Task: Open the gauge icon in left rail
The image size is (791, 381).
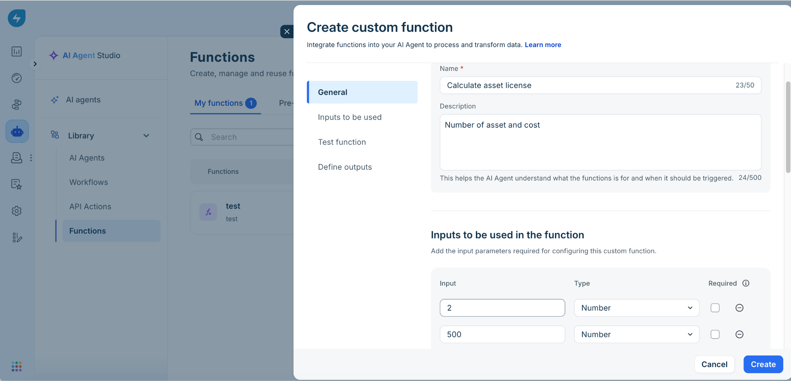Action: click(17, 78)
